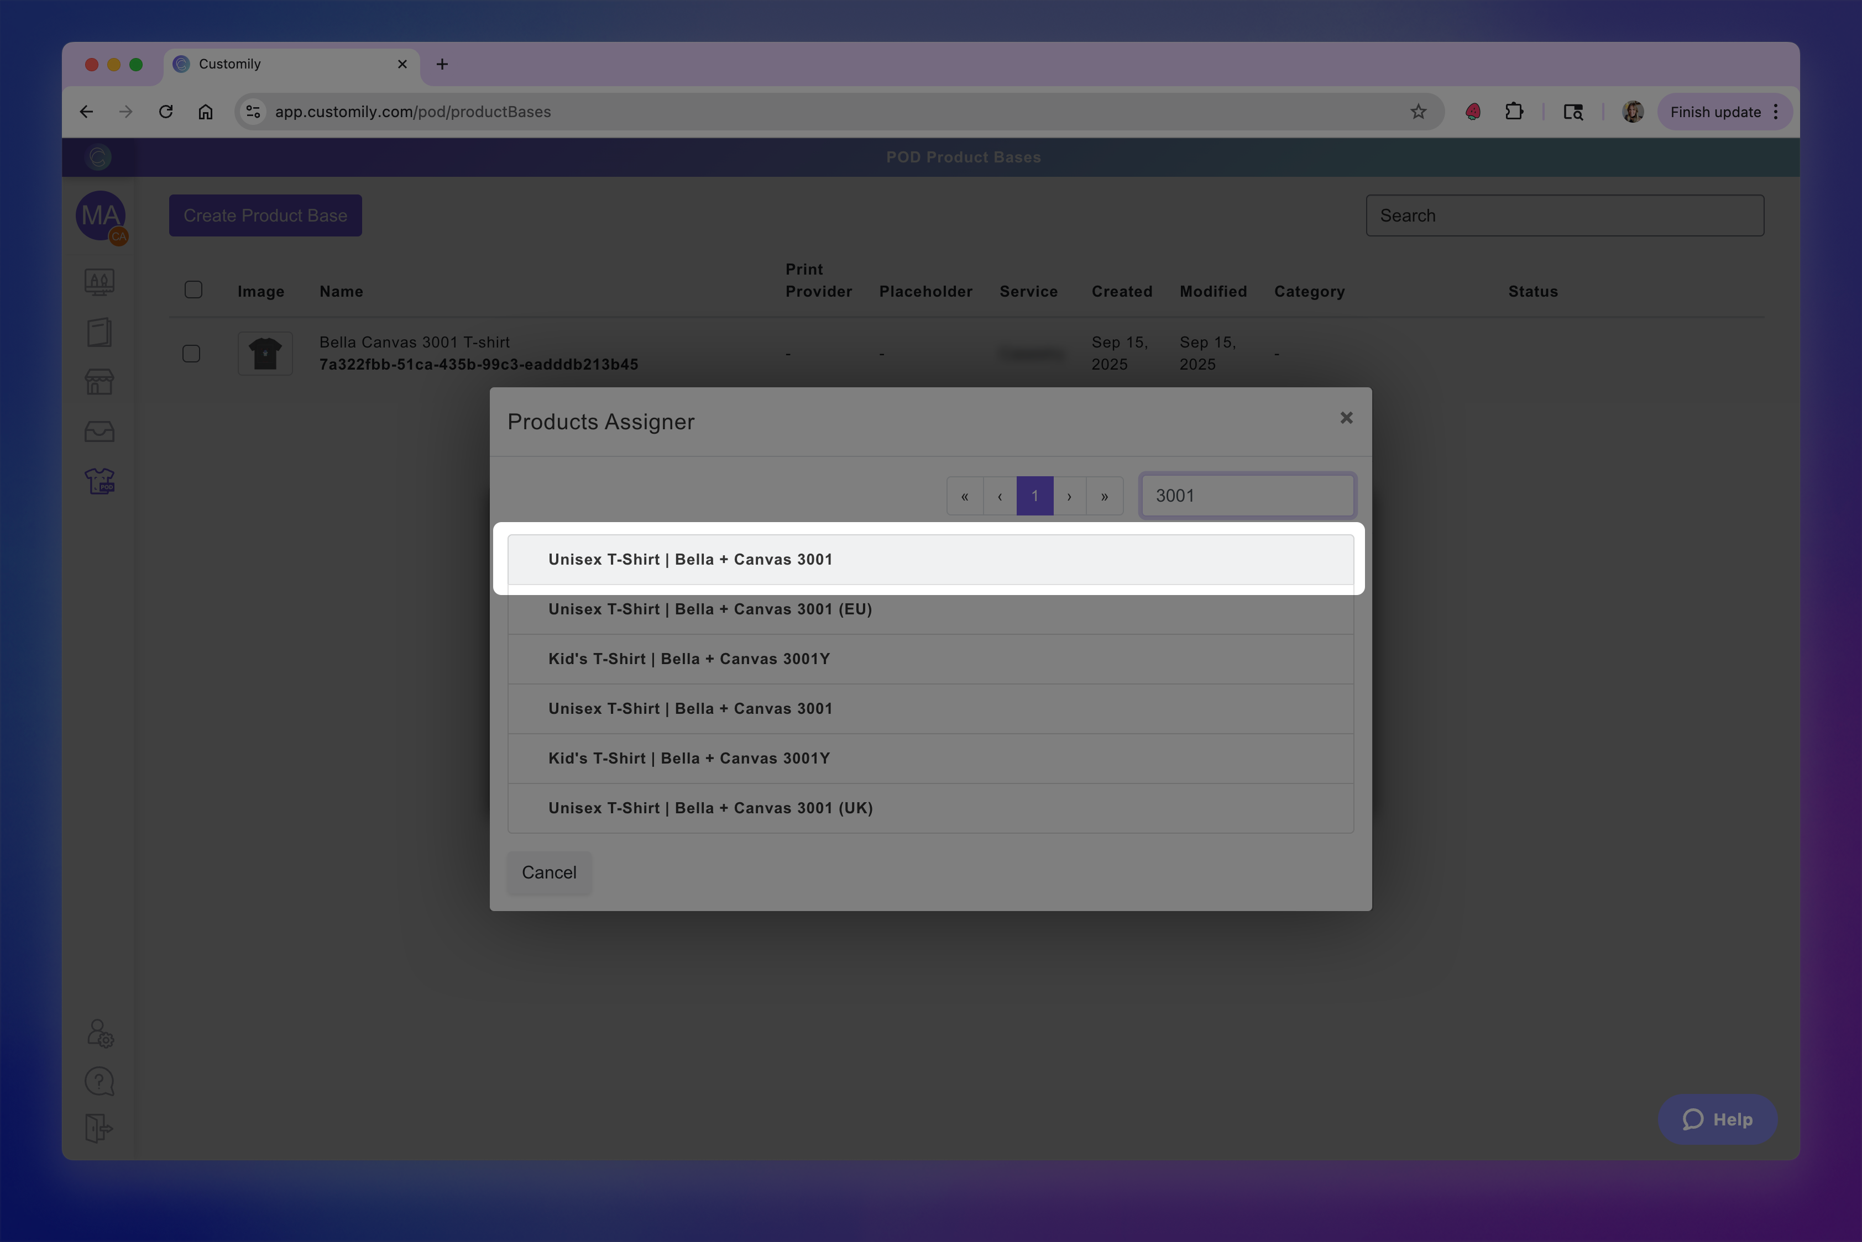Bookmark page with star icon

pyautogui.click(x=1418, y=112)
